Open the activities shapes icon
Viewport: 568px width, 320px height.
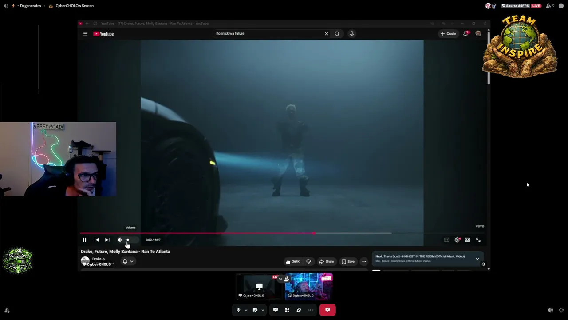click(287, 310)
